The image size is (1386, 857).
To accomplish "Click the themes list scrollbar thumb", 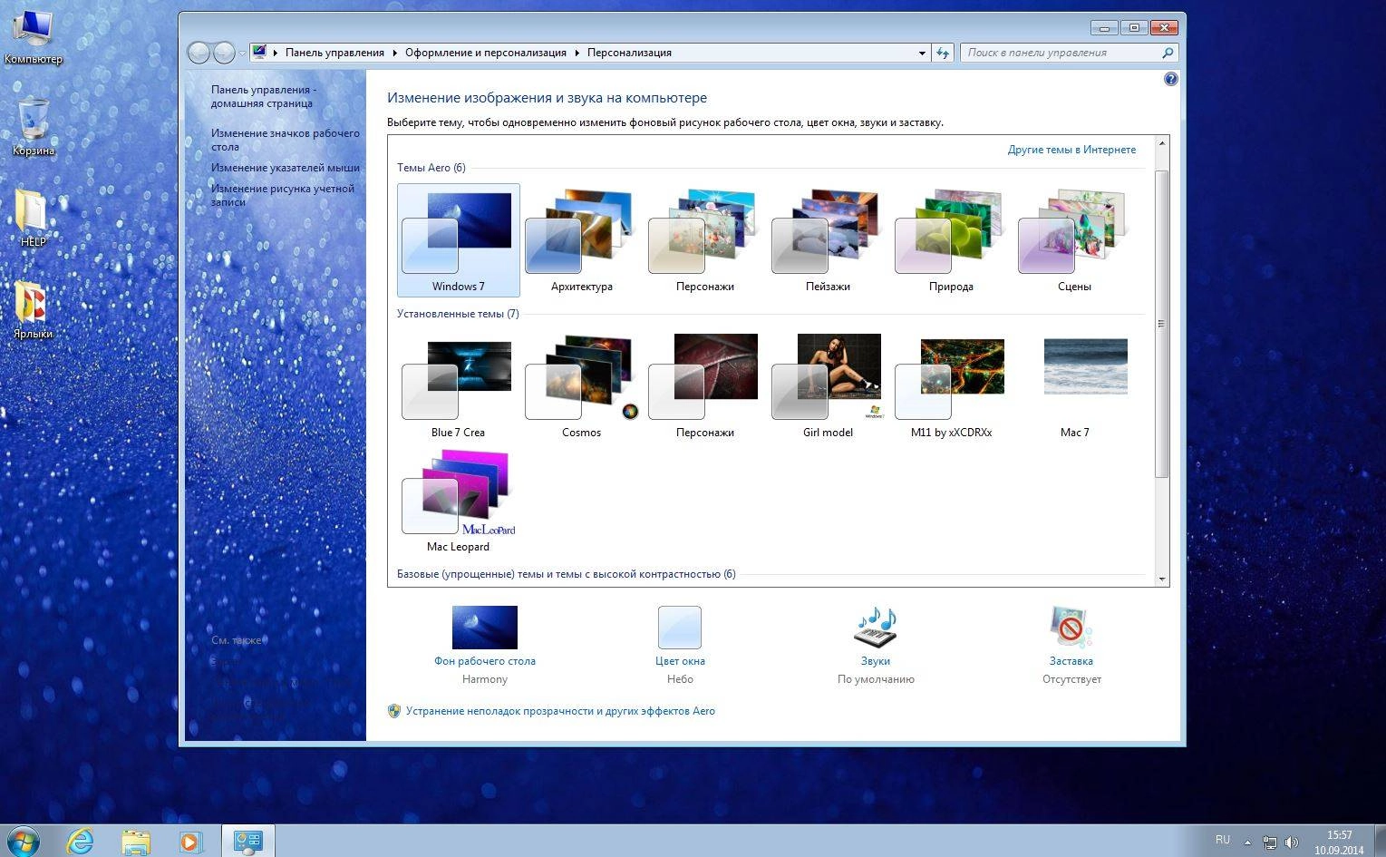I will pyautogui.click(x=1162, y=323).
